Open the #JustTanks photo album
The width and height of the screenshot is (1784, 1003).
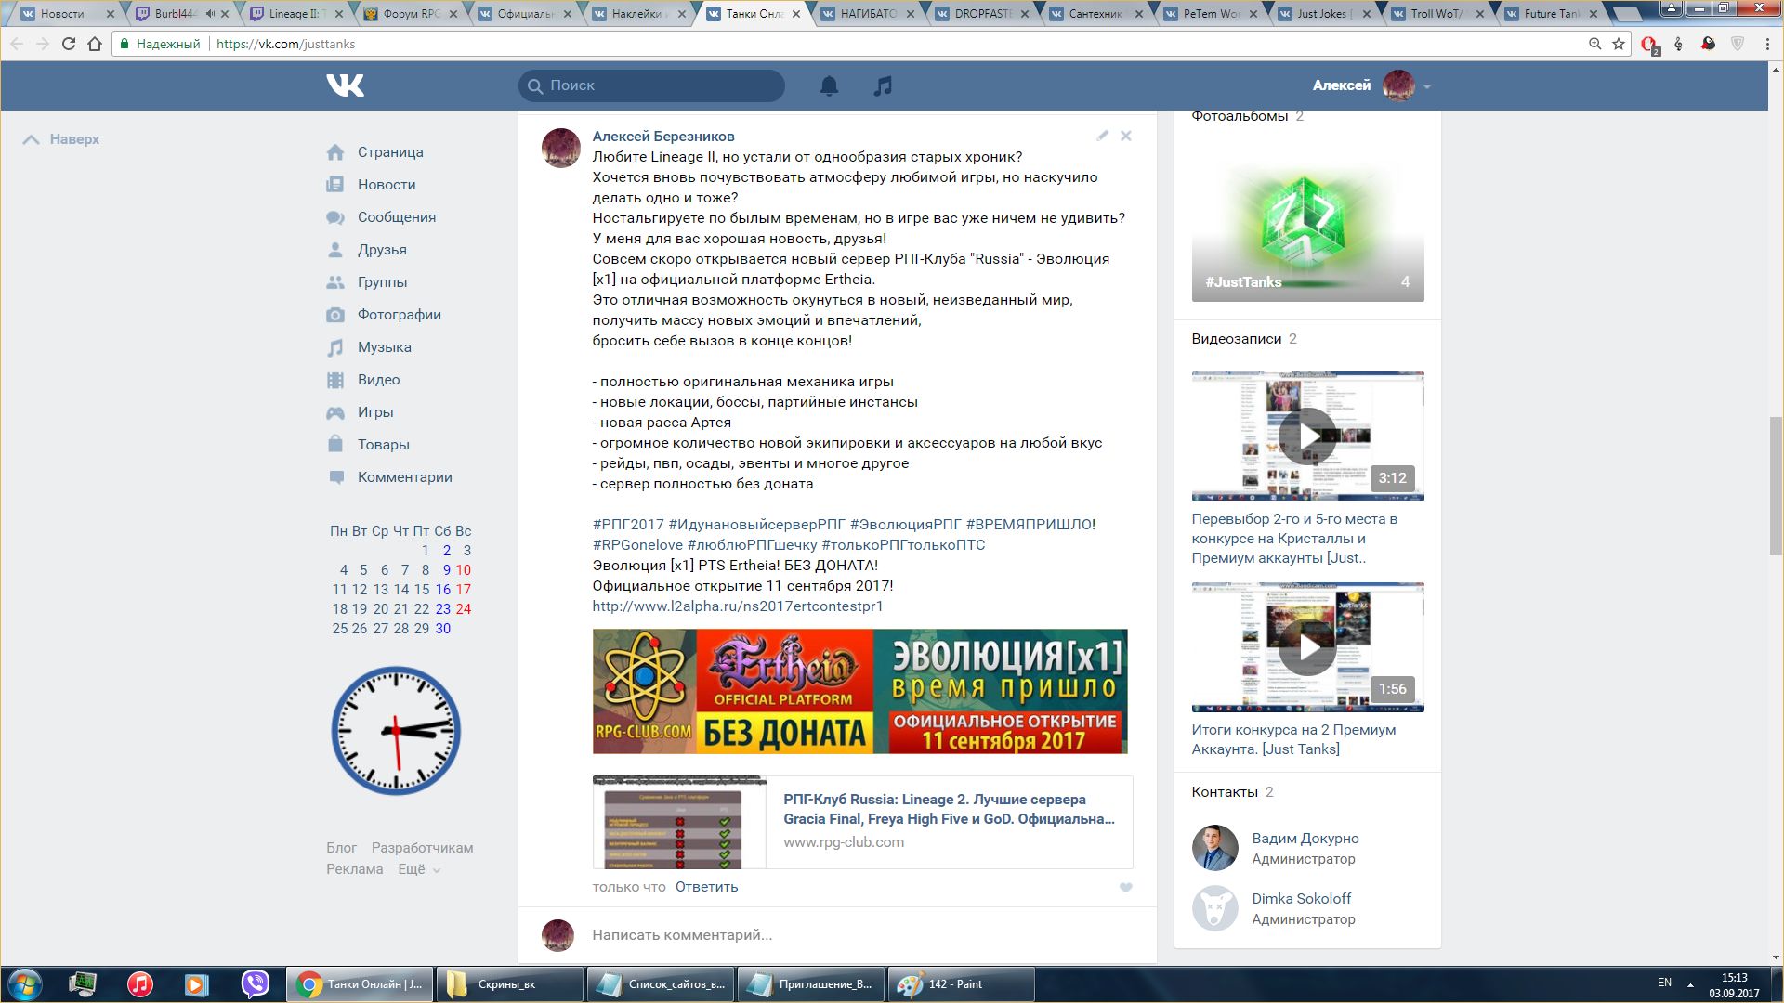pos(1307,223)
